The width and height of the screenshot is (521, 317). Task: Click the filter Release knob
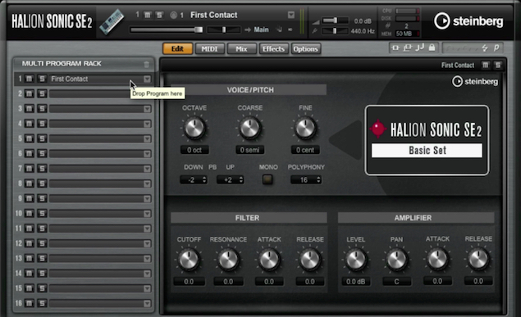point(309,260)
